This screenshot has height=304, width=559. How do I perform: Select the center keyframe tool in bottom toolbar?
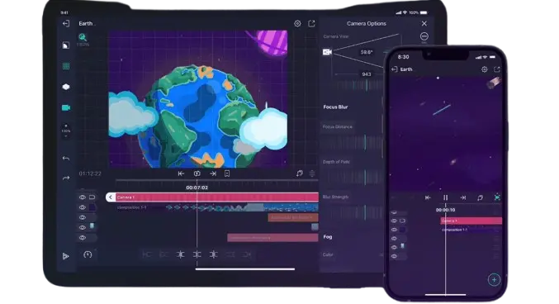pyautogui.click(x=197, y=254)
